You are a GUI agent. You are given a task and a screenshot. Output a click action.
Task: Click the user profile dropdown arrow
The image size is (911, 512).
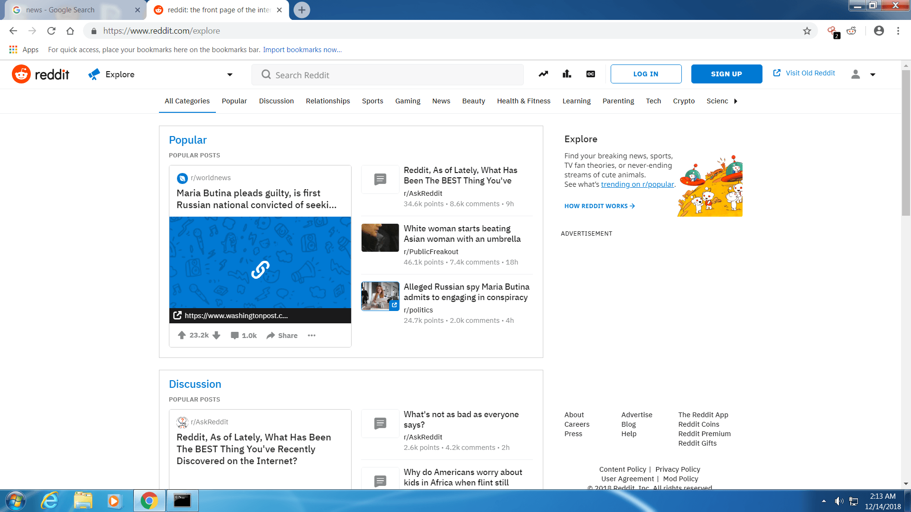[872, 74]
